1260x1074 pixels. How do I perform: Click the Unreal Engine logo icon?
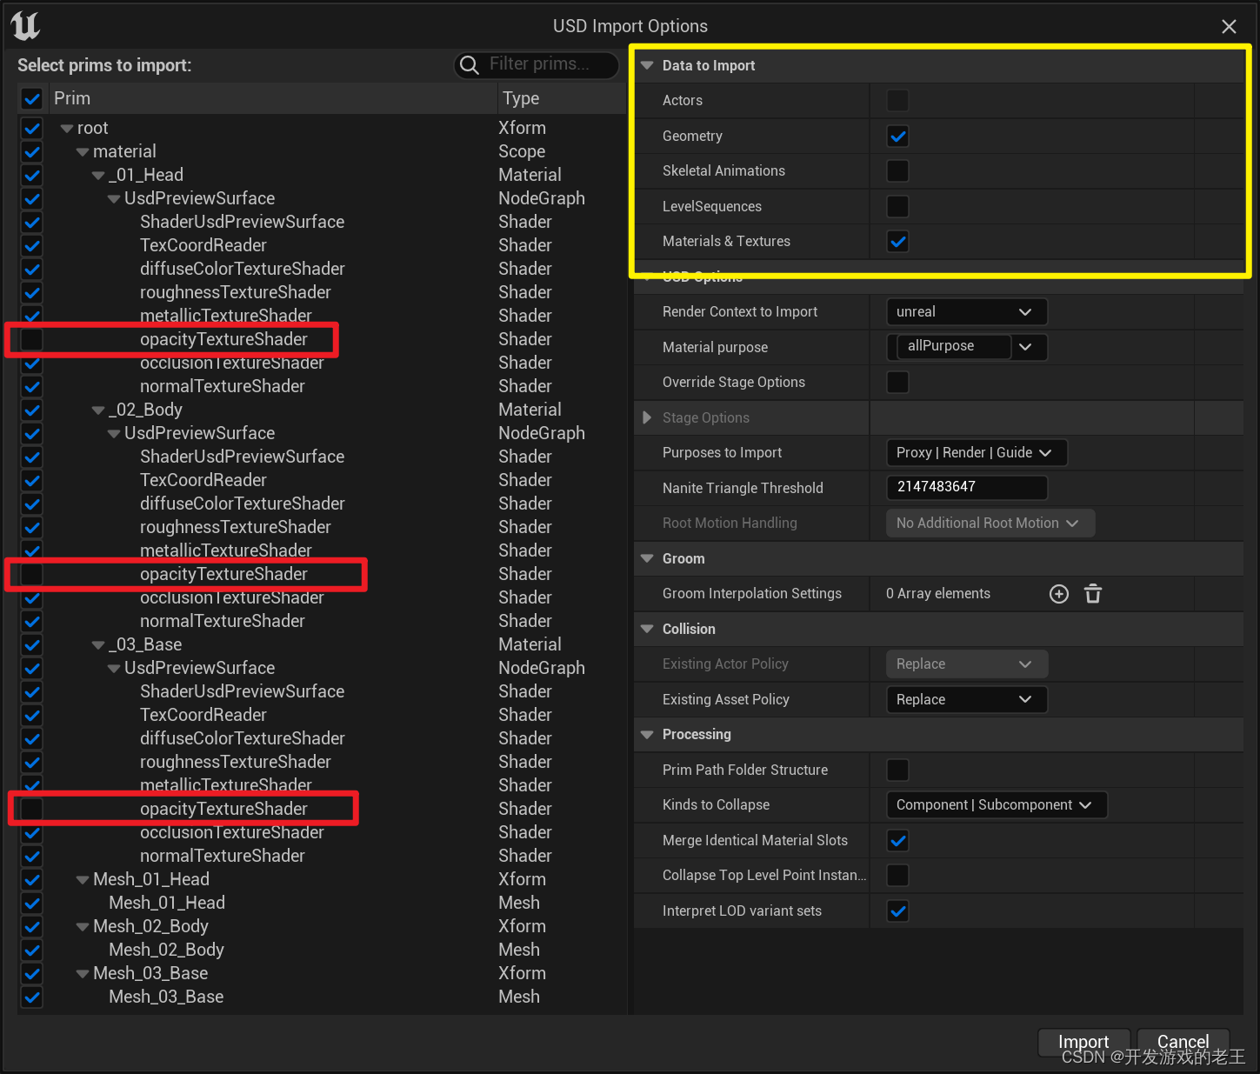(x=26, y=25)
